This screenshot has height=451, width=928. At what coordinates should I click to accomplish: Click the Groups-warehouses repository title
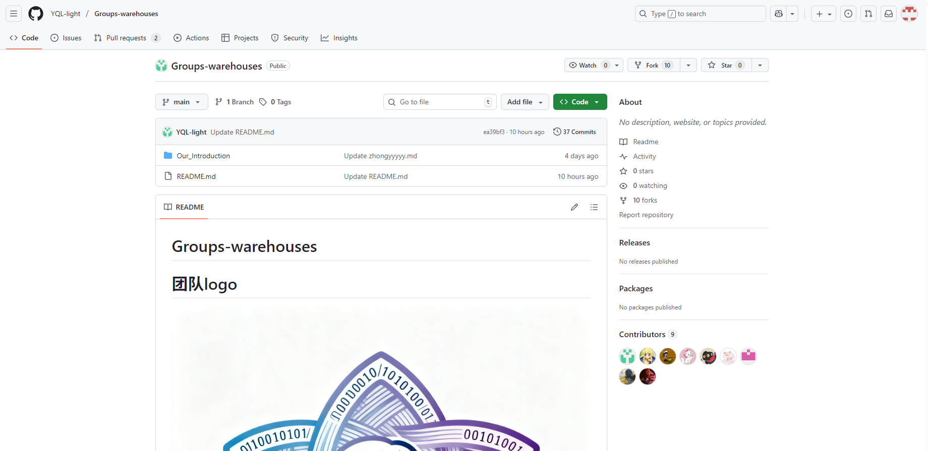[216, 66]
